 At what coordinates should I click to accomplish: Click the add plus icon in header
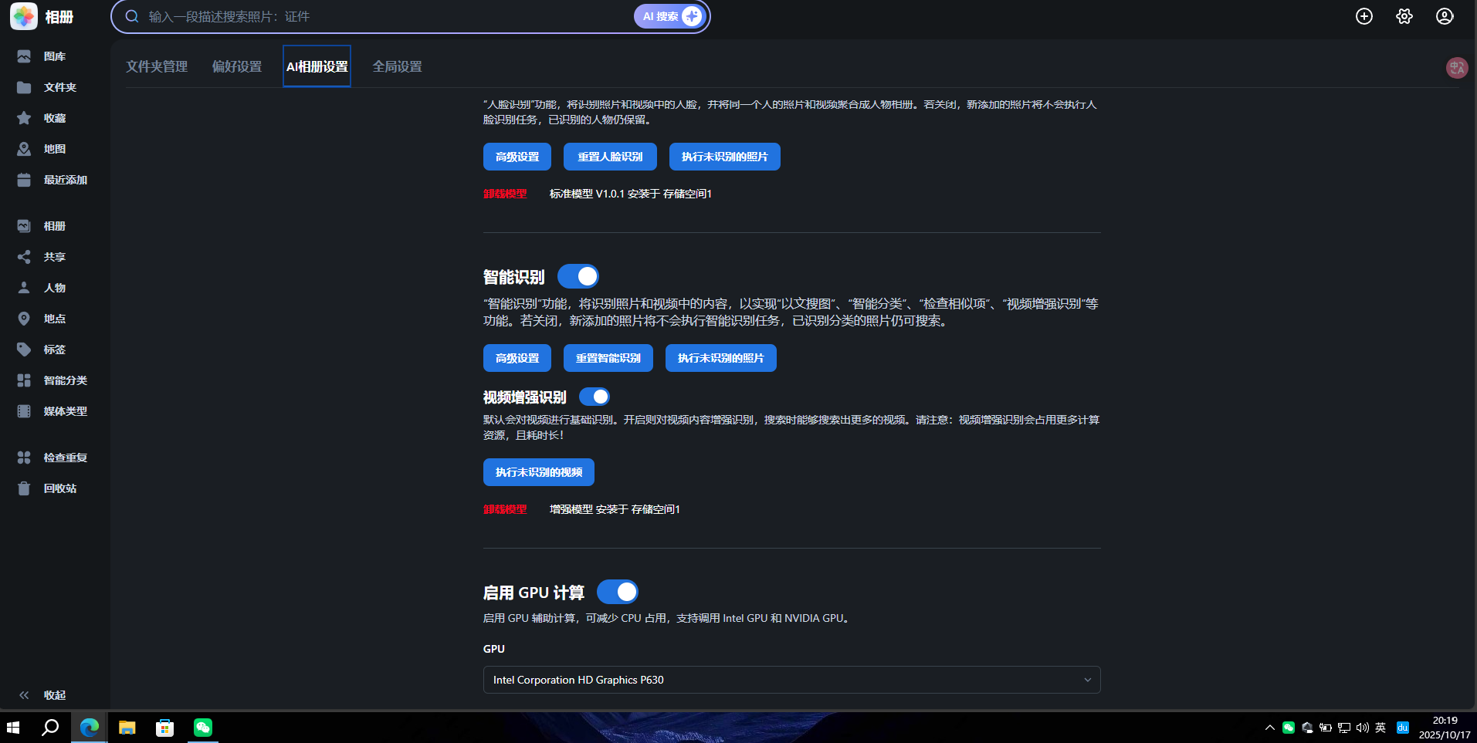(x=1364, y=16)
